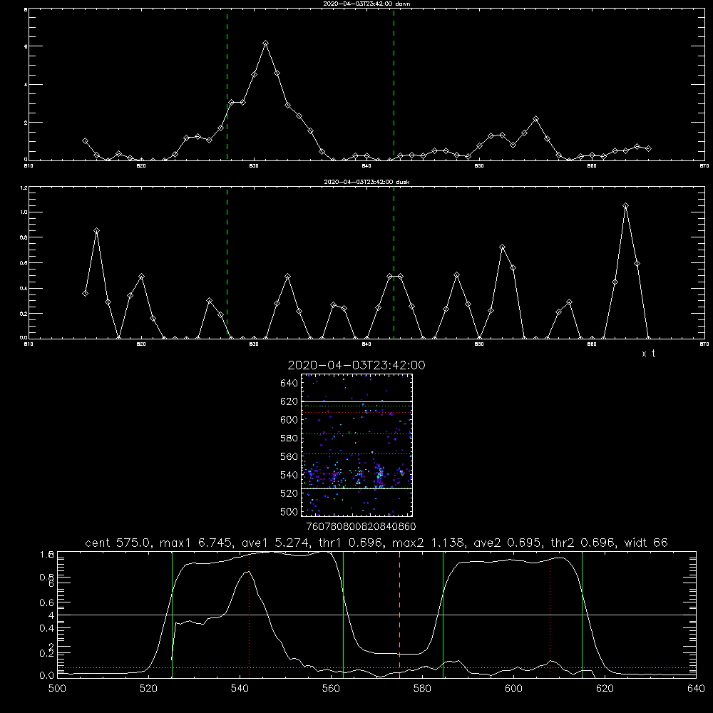Click the timestamp title above the color image
713x713 pixels.
point(356,365)
